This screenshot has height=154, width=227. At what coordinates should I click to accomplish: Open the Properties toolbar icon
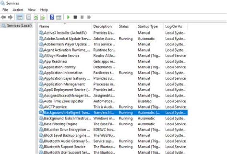[x=29, y=17]
